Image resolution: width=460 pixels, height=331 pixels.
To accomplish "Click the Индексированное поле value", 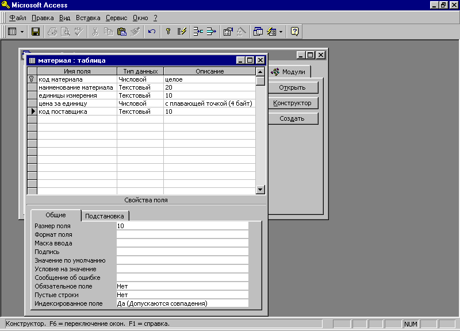I will 182,303.
